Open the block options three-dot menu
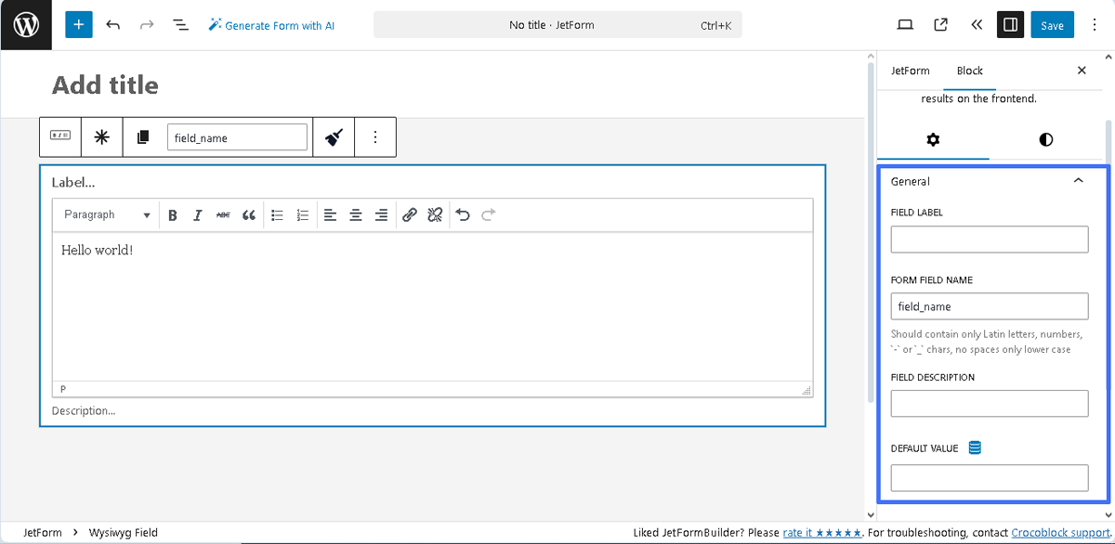Screen dimensions: 1115x544 [375, 136]
